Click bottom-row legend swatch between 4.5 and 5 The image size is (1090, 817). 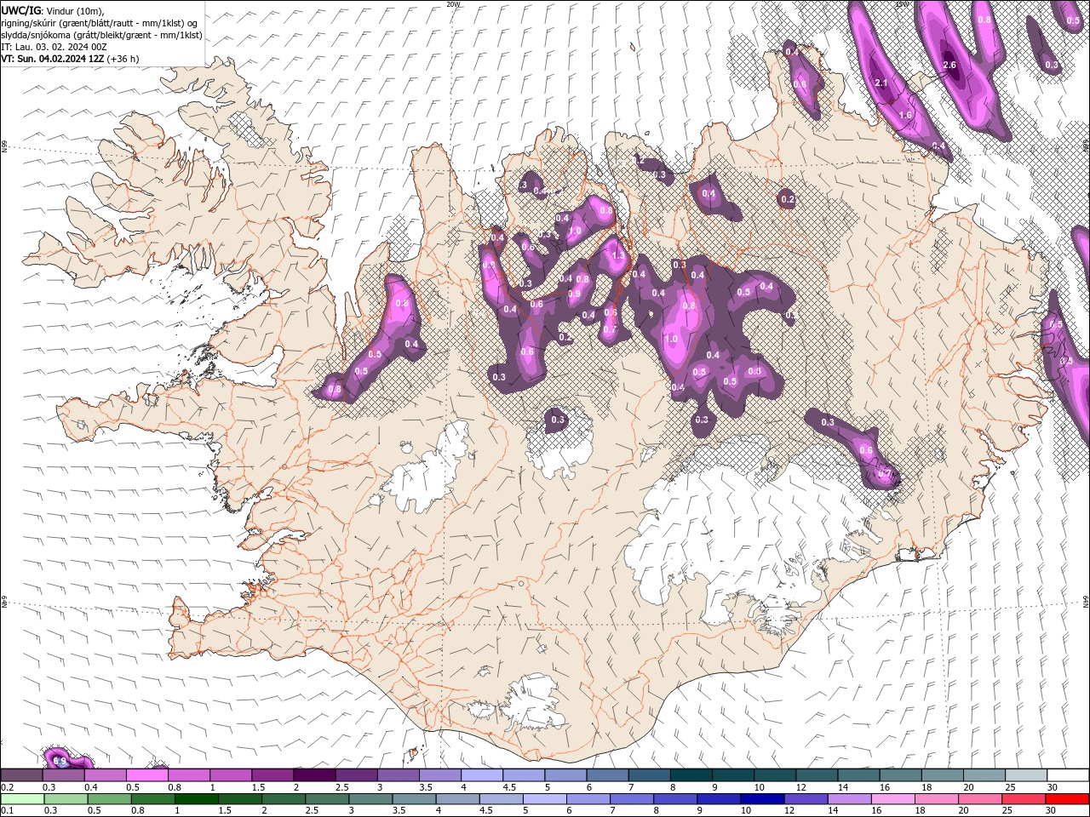(502, 799)
